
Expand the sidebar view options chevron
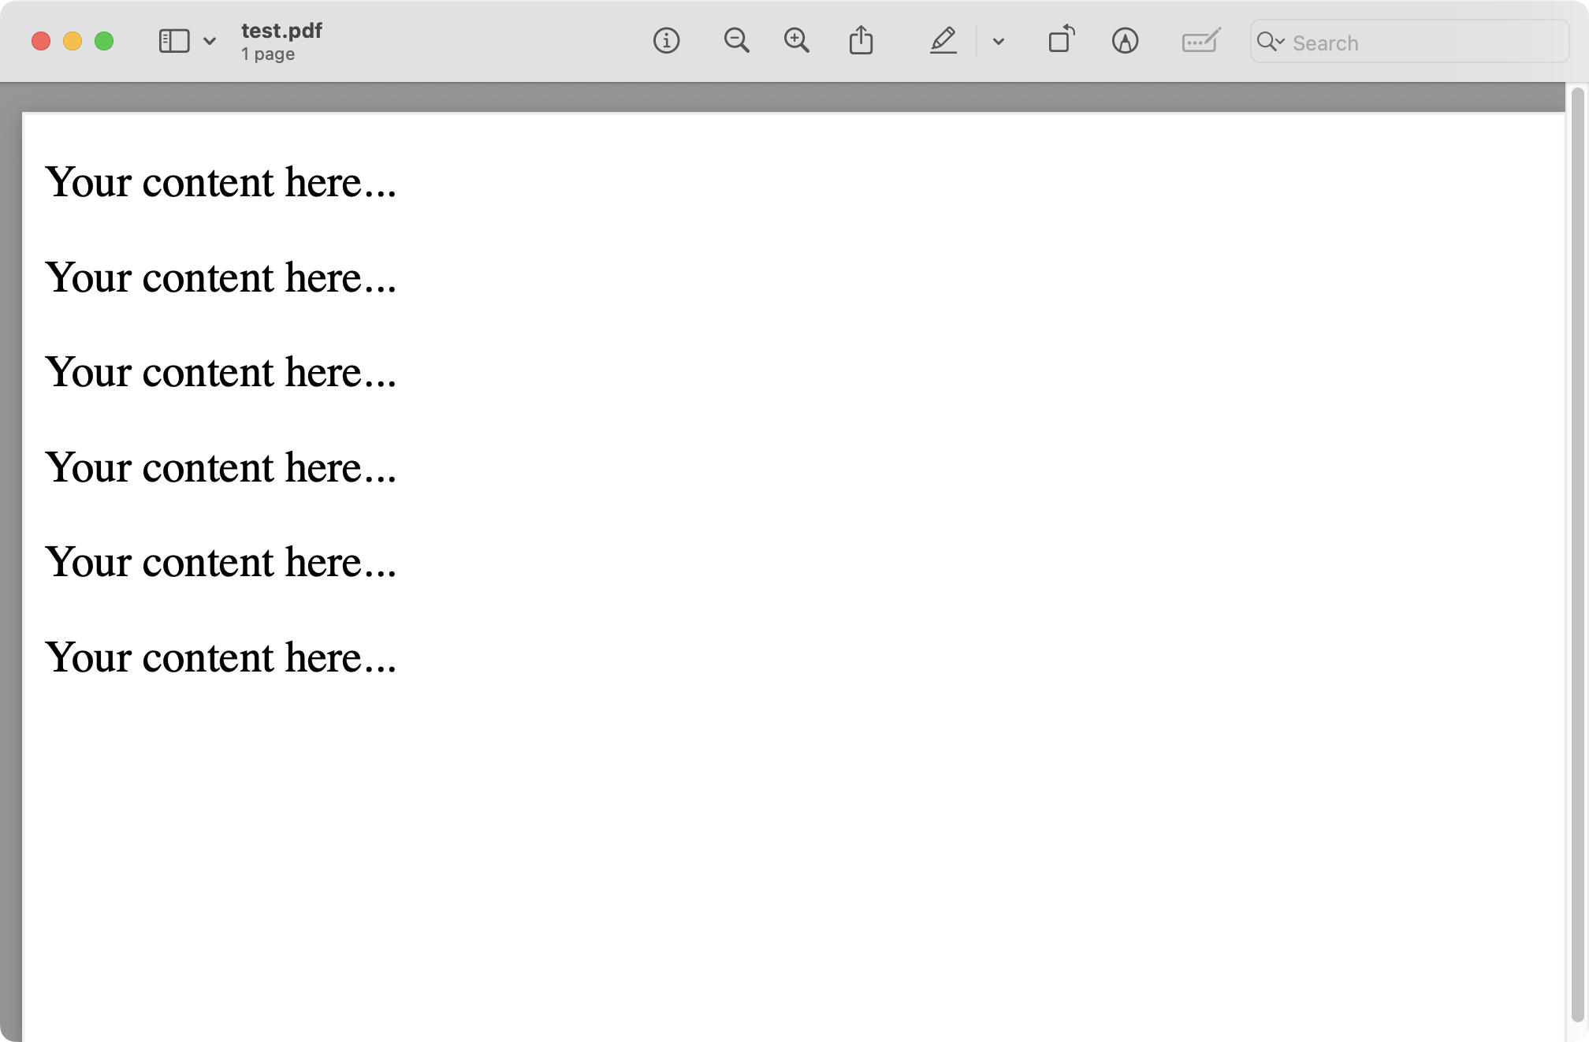pyautogui.click(x=210, y=41)
